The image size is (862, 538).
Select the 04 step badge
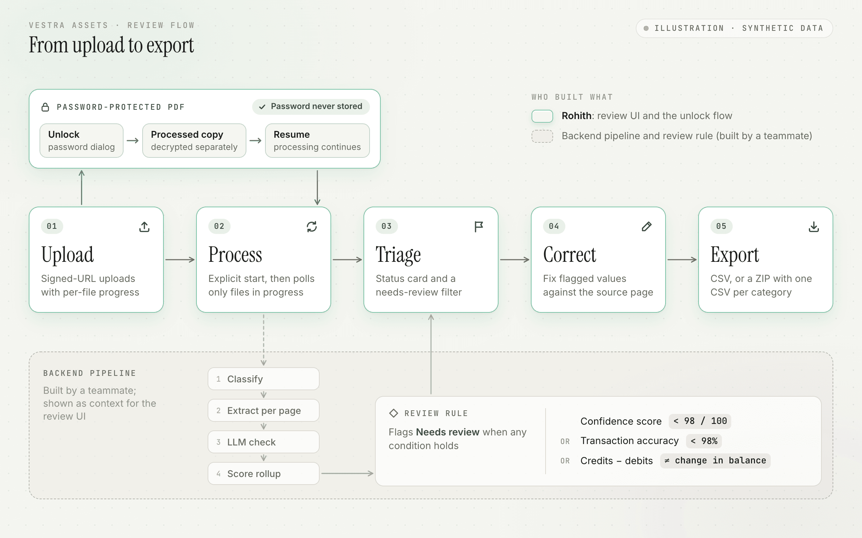point(554,226)
